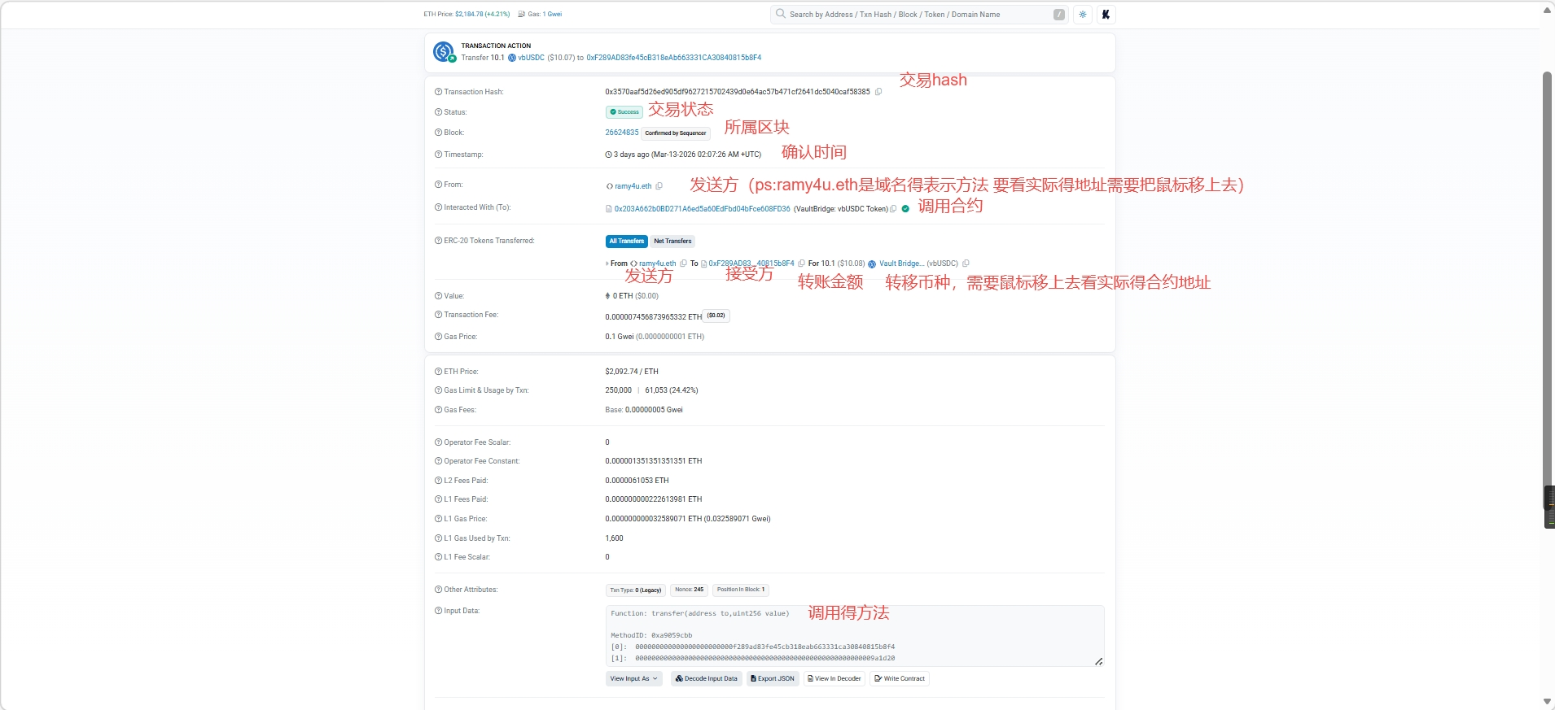Click the vbUSDC token icon in transaction action
This screenshot has width=1555, height=710.
[x=512, y=58]
